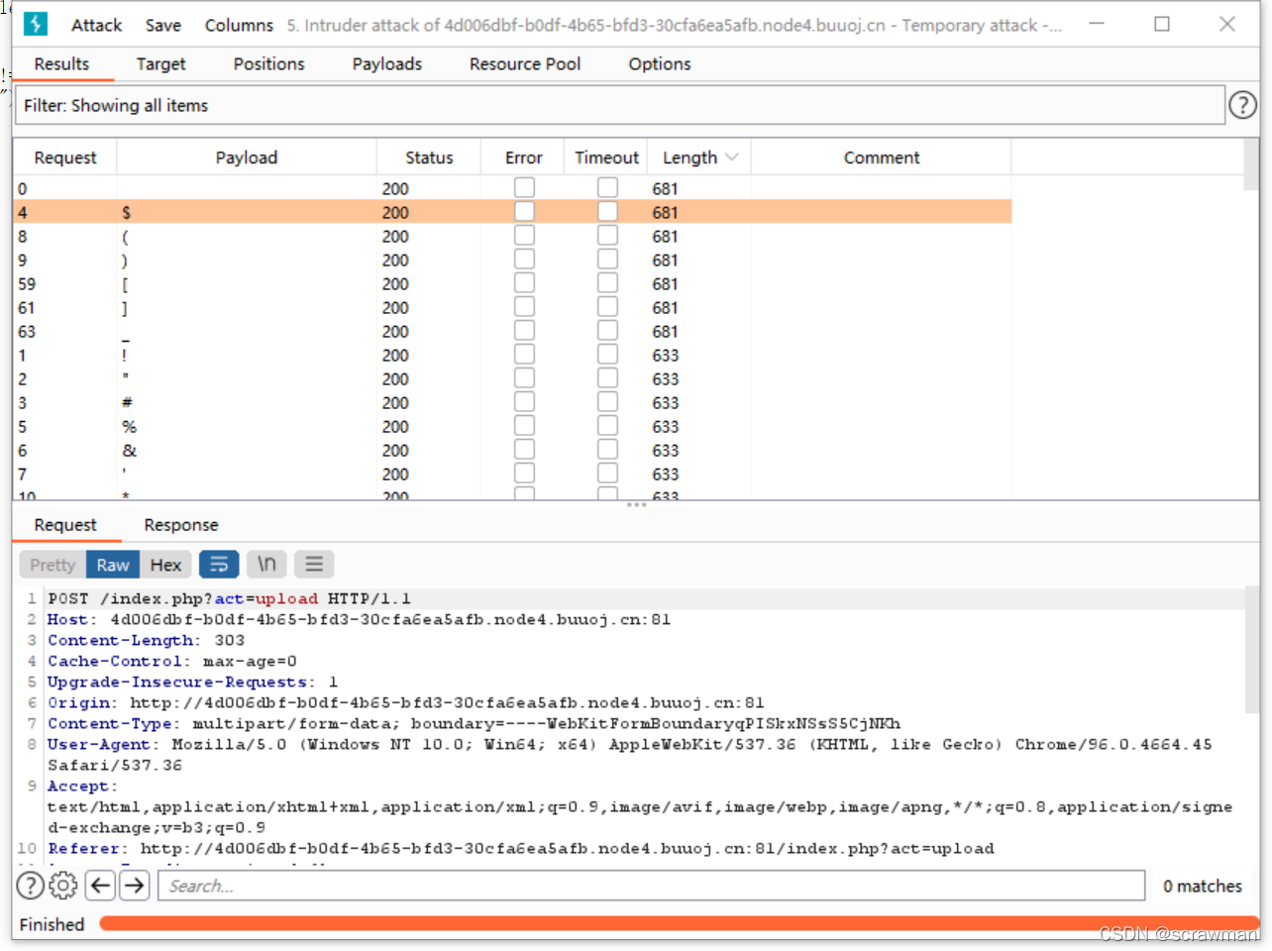Open the message editor hamburger menu icon
1272x951 pixels.
(x=314, y=565)
